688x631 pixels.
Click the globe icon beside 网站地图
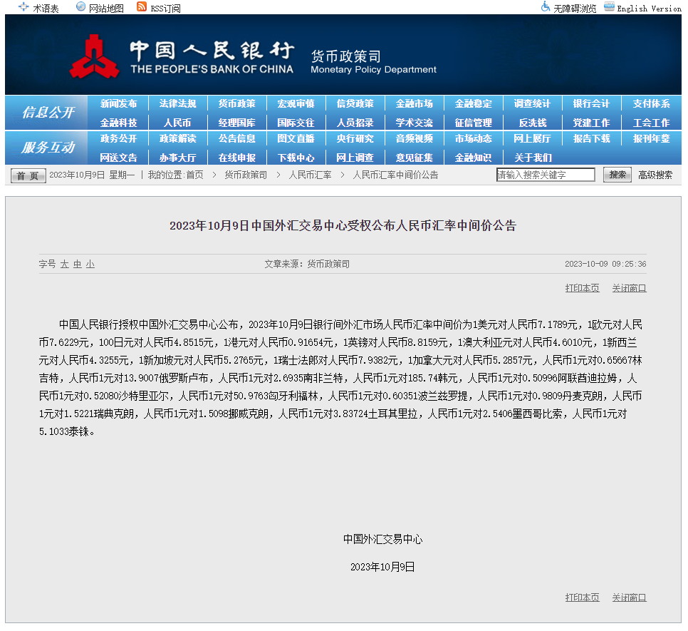(x=80, y=6)
